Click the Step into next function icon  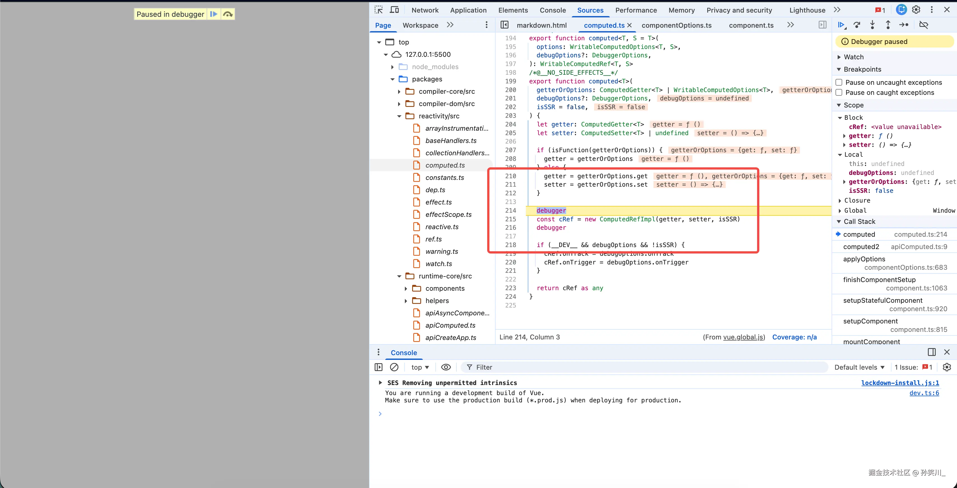[x=872, y=25]
